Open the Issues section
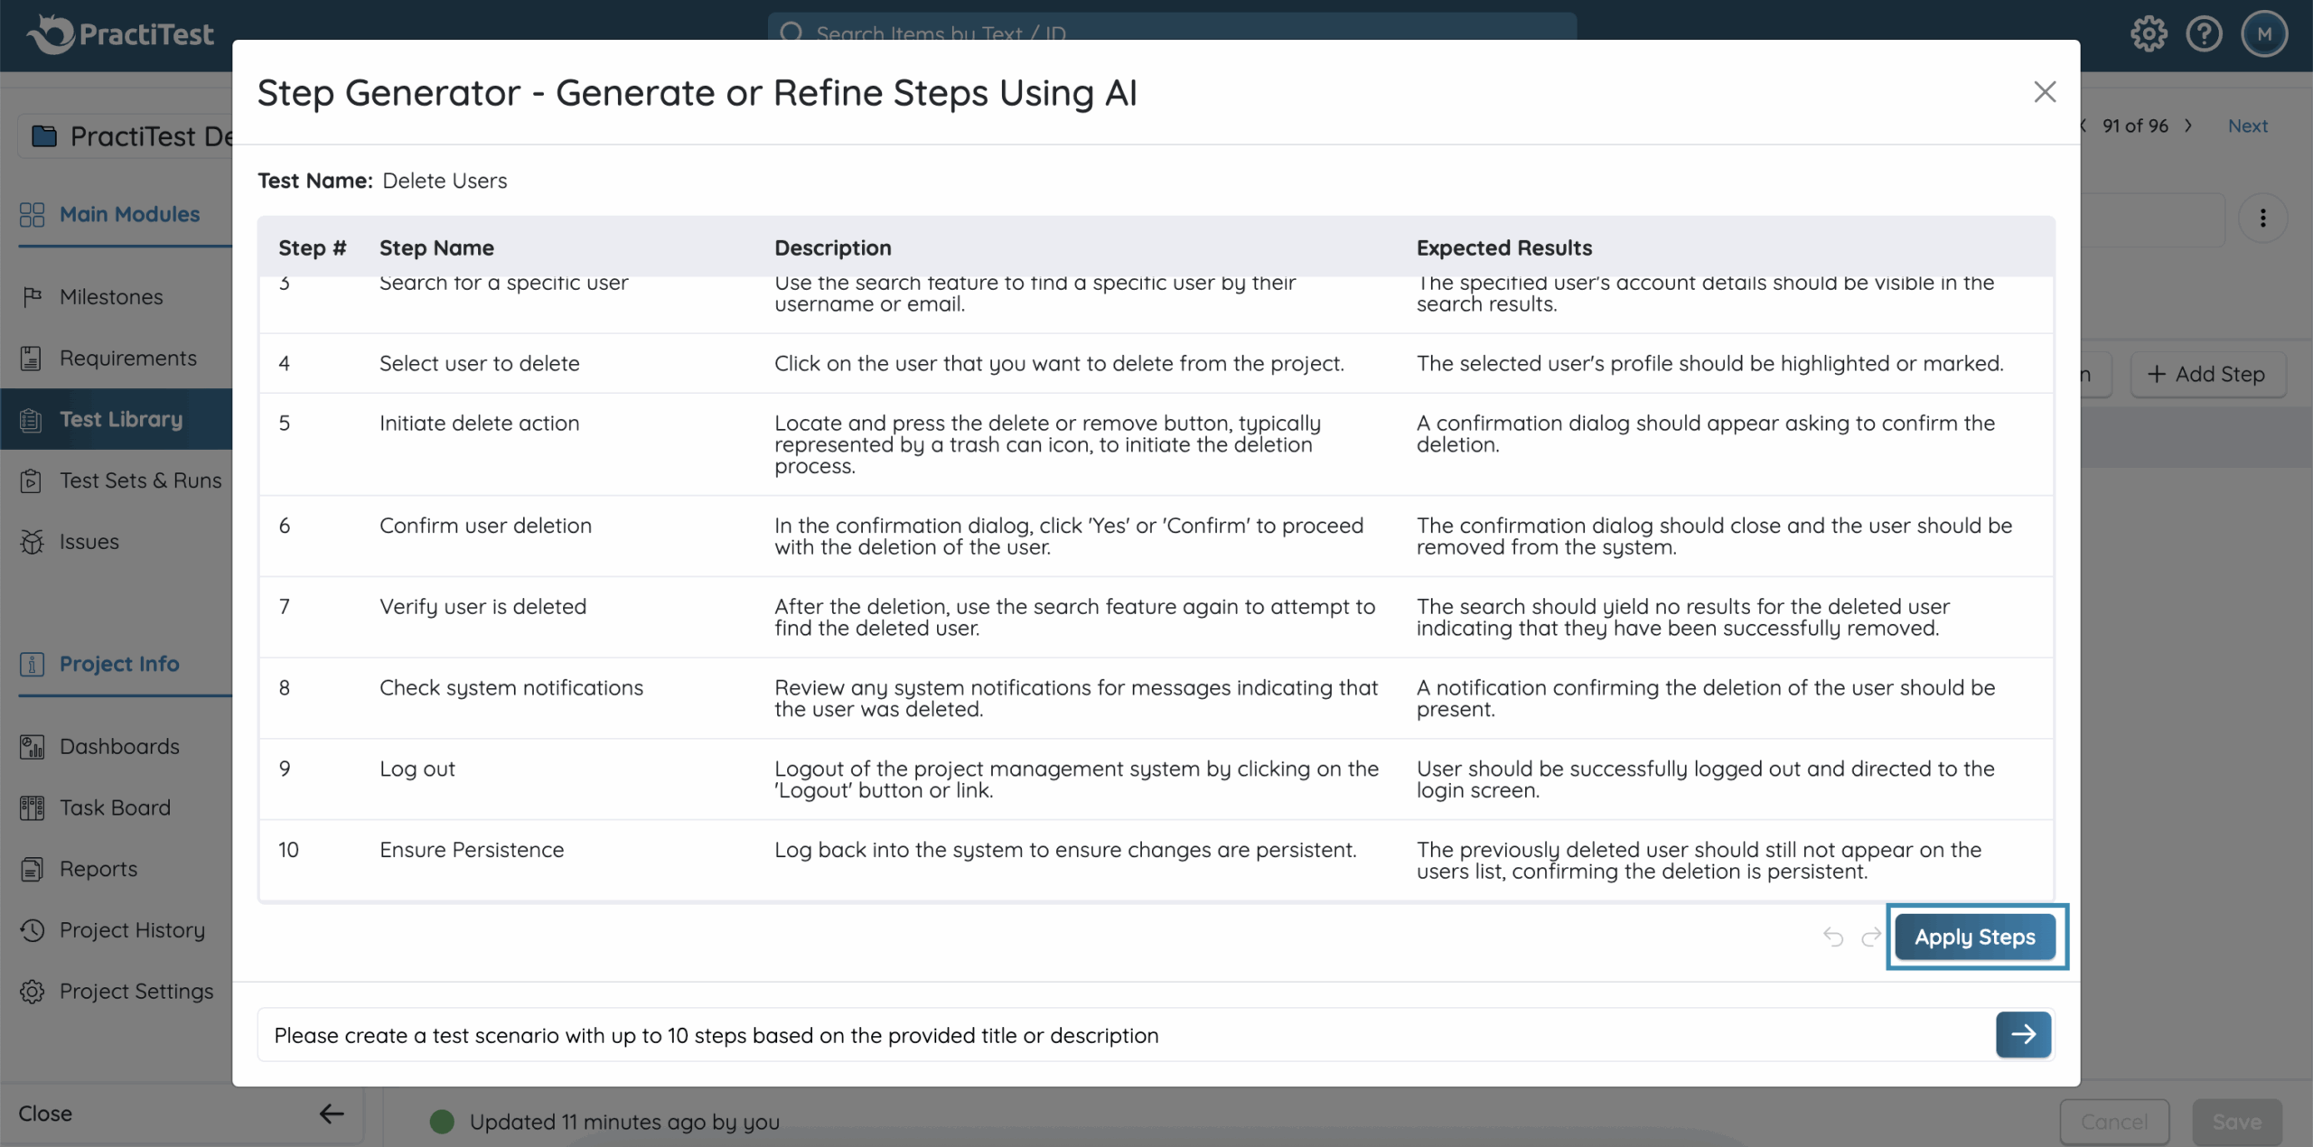The height and width of the screenshot is (1147, 2313). (89, 541)
